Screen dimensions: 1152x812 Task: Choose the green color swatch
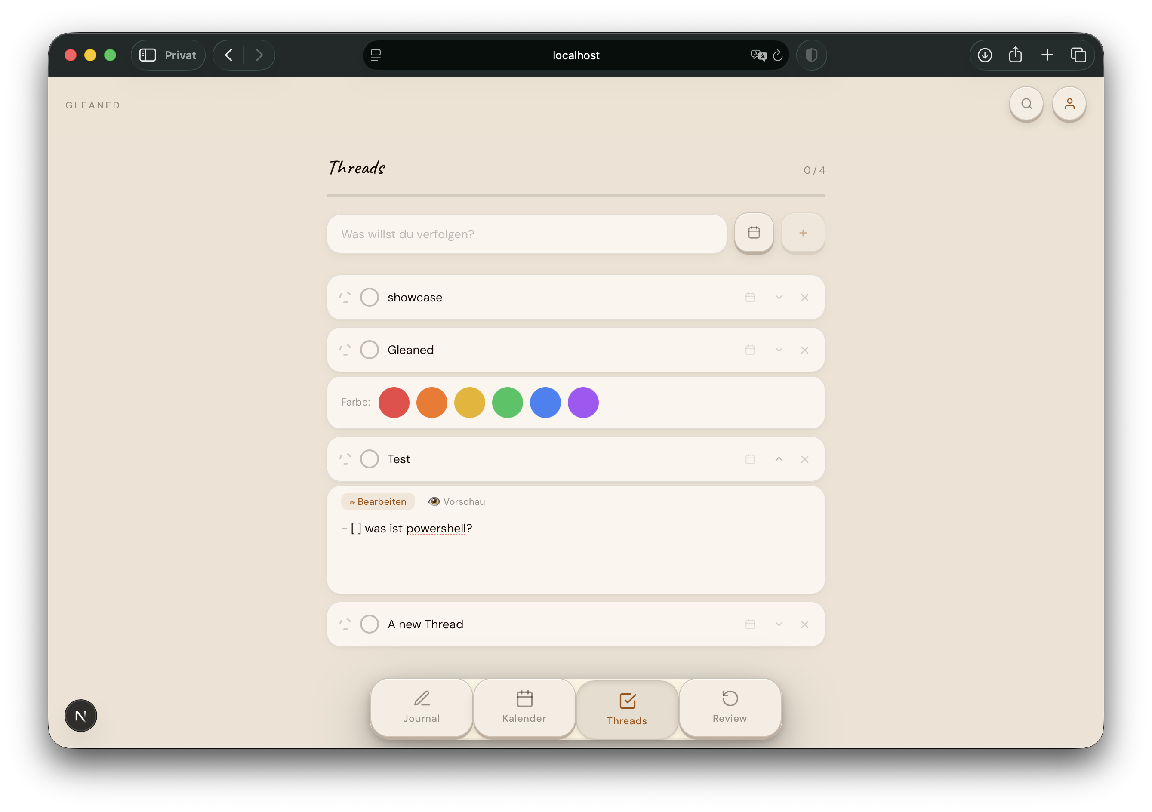click(507, 402)
